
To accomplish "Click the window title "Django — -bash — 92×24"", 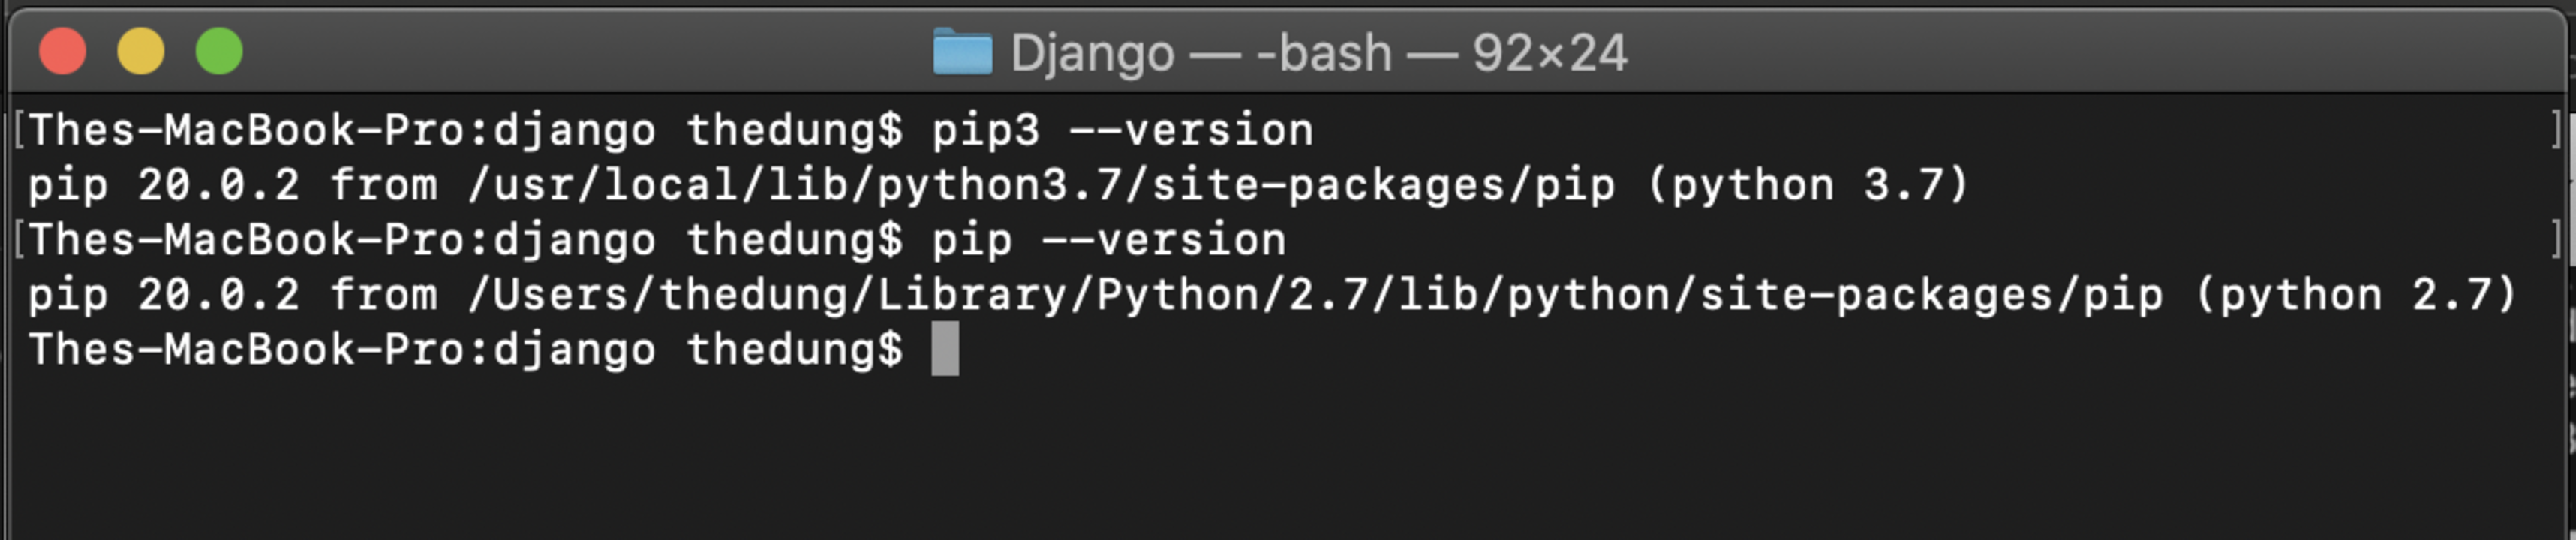I will tap(1319, 53).
